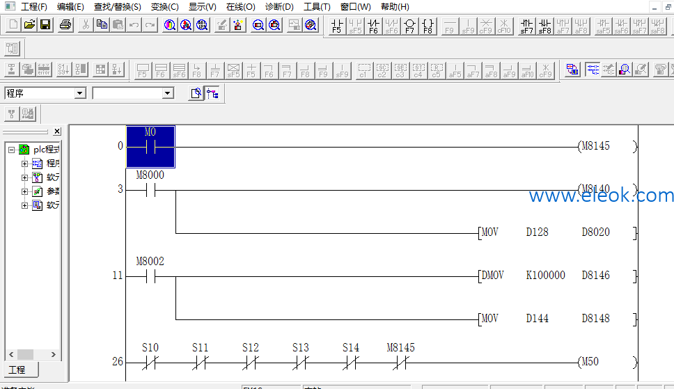The height and width of the screenshot is (389, 674).
Task: Insert normally open contact F5
Action: (337, 26)
